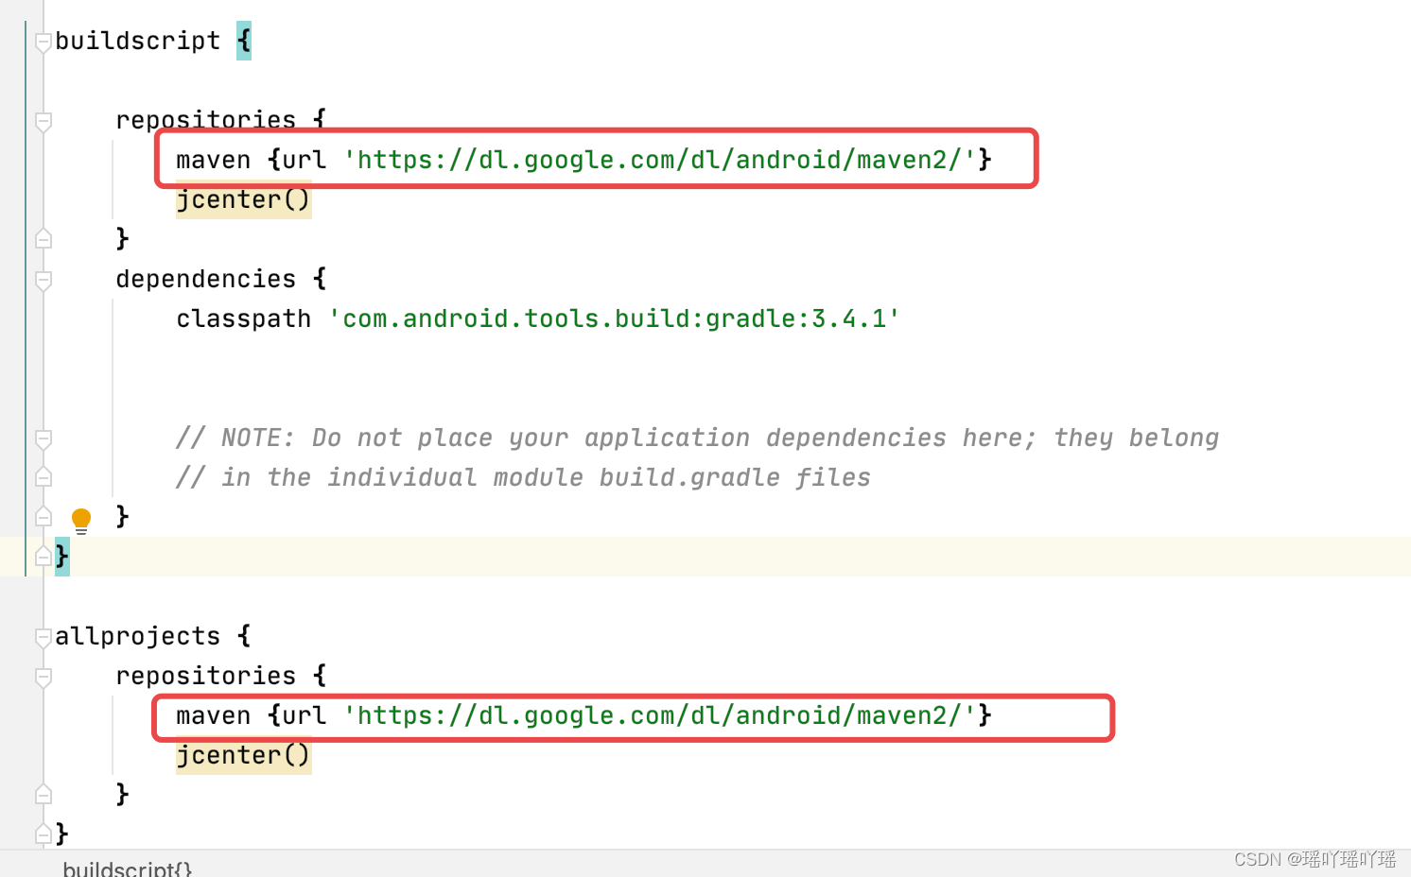The width and height of the screenshot is (1411, 877).
Task: Click the highlighted opening brace after buildscript
Action: 244,41
